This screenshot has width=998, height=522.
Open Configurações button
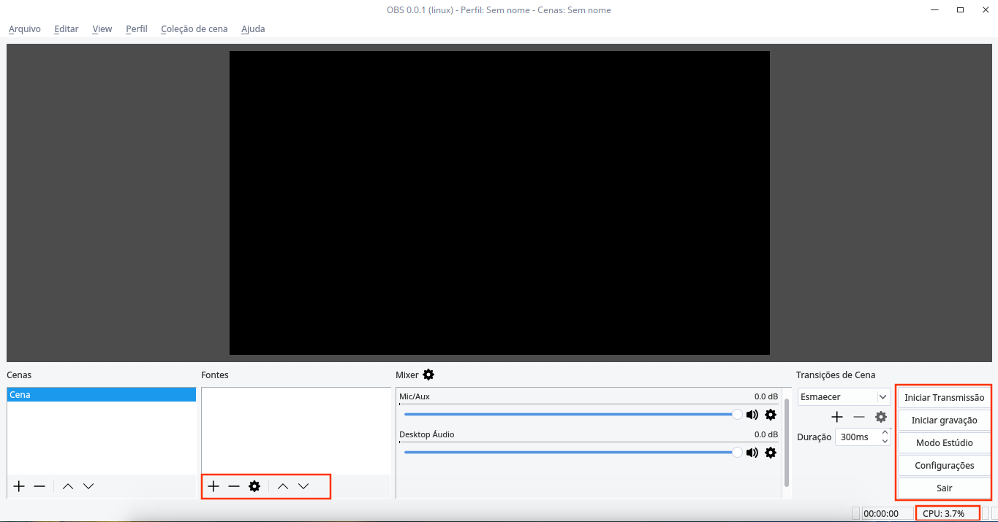945,466
